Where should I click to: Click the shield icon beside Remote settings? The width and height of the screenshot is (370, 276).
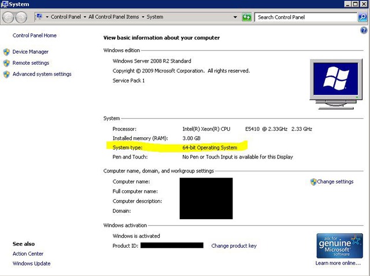6,63
